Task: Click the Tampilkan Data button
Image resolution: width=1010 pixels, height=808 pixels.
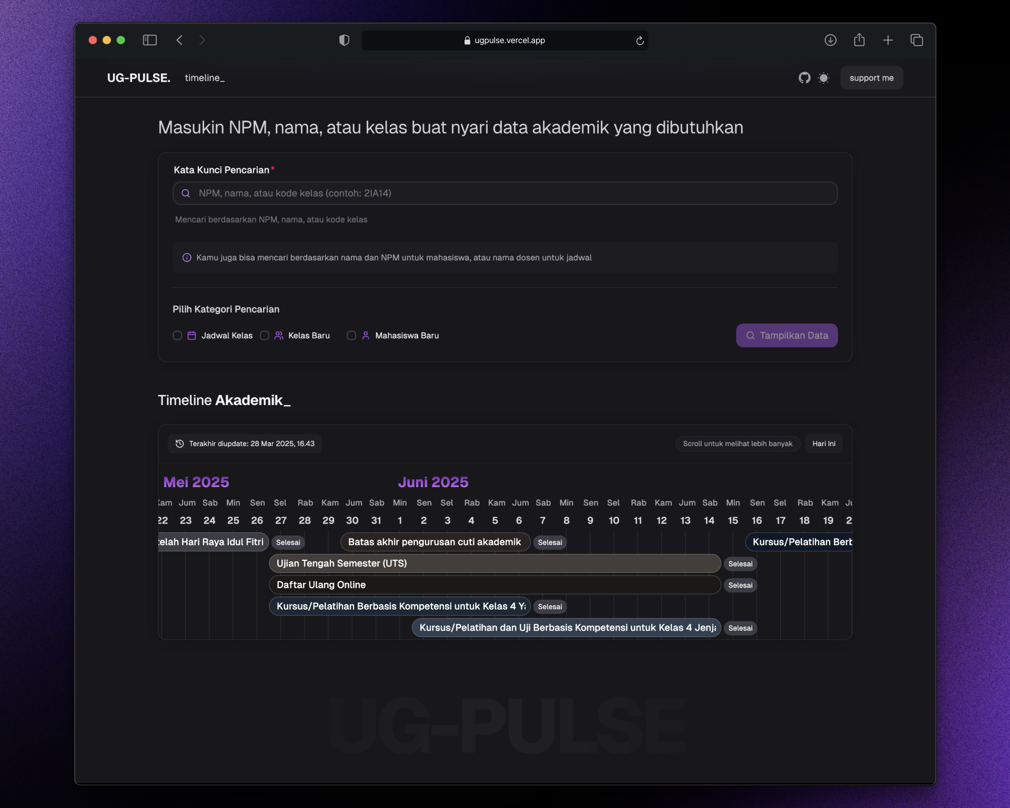Action: coord(786,335)
